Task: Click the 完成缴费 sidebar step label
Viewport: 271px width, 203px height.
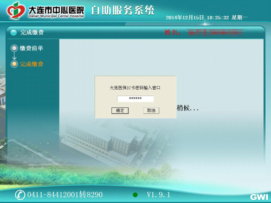Action: pos(31,64)
